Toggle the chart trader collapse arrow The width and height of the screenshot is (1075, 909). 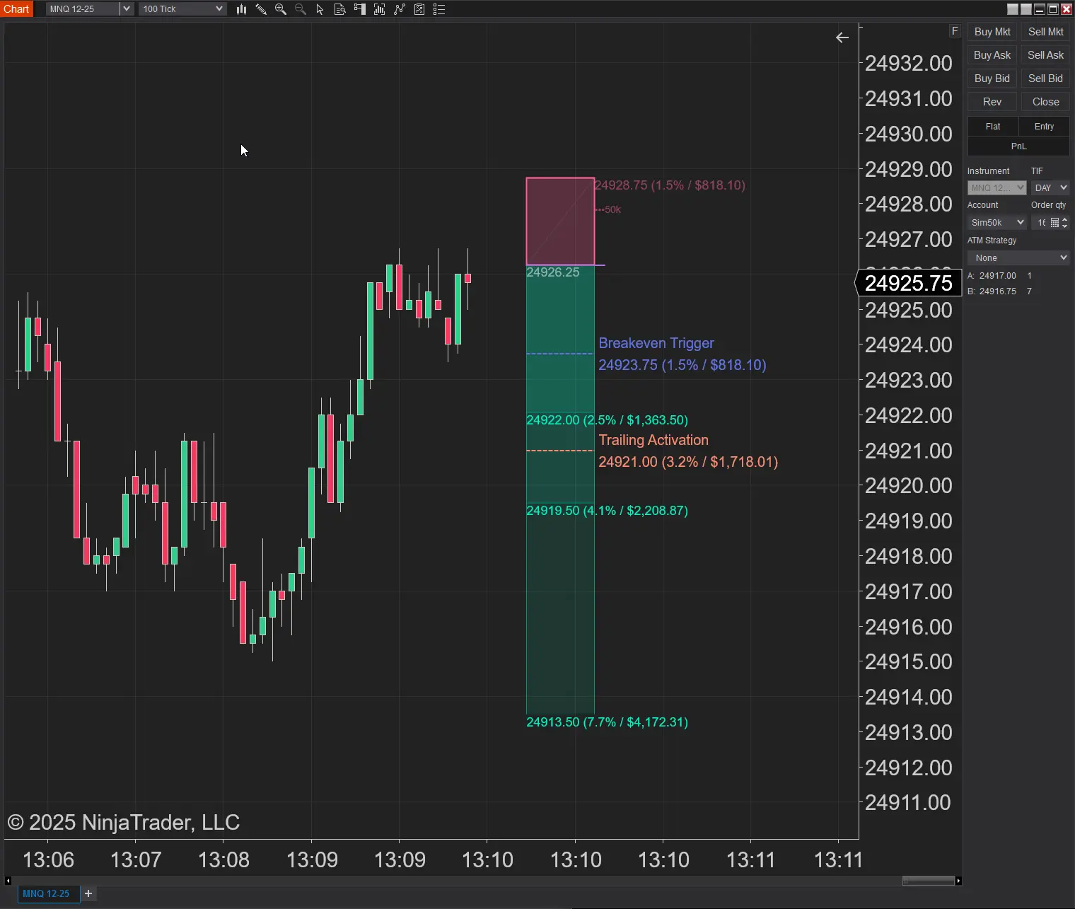pyautogui.click(x=842, y=37)
